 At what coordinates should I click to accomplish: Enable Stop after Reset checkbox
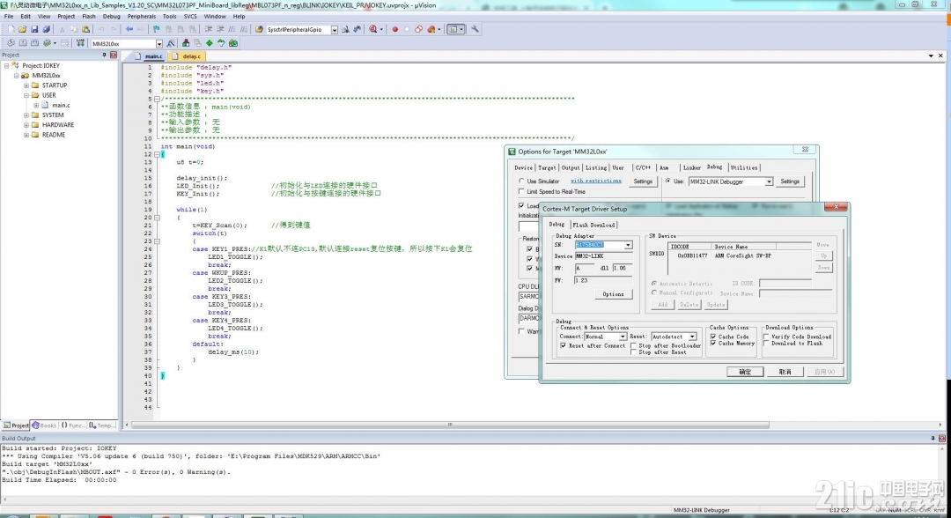pyautogui.click(x=633, y=351)
